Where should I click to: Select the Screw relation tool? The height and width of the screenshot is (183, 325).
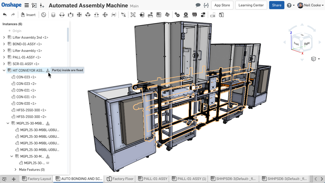coord(194,15)
